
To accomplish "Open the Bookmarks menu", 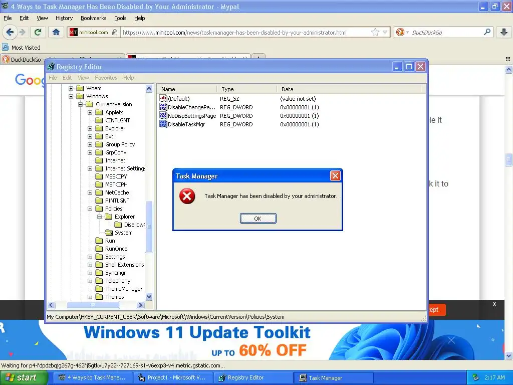I will click(x=93, y=18).
